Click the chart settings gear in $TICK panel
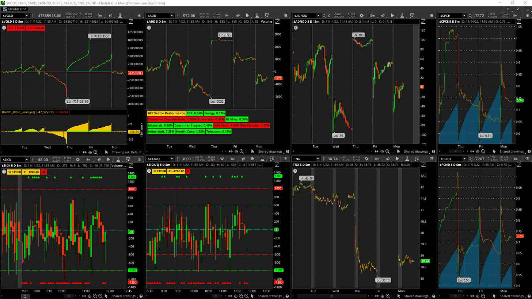The width and height of the screenshot is (532, 299). pos(78,160)
